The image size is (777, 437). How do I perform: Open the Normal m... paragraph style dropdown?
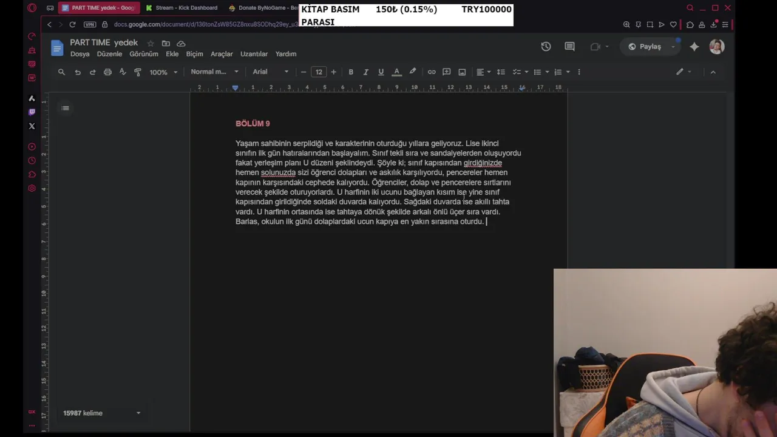click(x=214, y=72)
